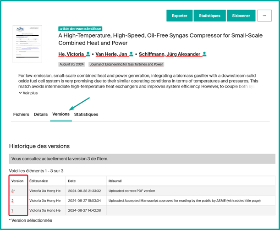Click the S'abonner button
Image resolution: width=280 pixels, height=230 pixels.
coord(241,16)
